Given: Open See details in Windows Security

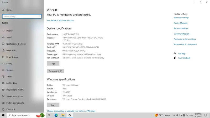Looking at the screenshot, I should (x=60, y=20).
